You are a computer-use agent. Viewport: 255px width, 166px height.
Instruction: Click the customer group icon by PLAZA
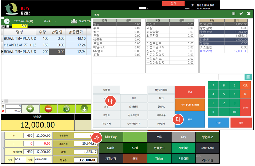click(x=74, y=21)
